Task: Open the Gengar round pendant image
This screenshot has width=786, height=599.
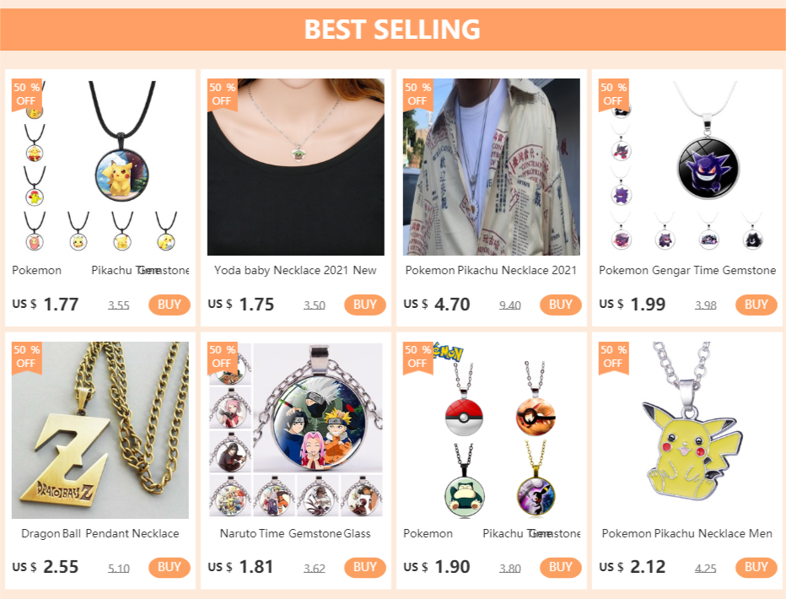Action: point(687,167)
